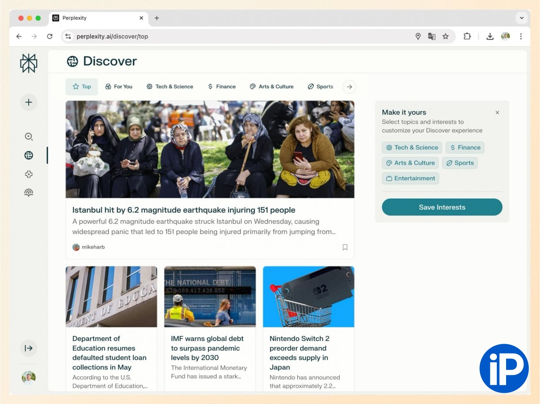
Task: Open author mikeharb profile
Action: coord(88,247)
